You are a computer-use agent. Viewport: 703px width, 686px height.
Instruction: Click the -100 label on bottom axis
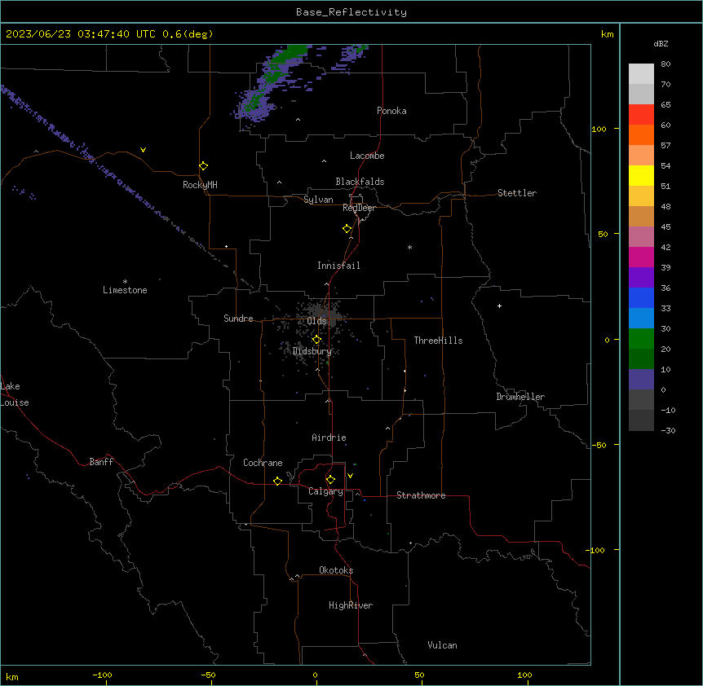point(103,675)
